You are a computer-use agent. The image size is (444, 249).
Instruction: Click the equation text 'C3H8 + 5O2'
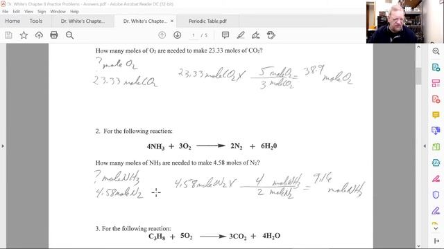(171, 236)
